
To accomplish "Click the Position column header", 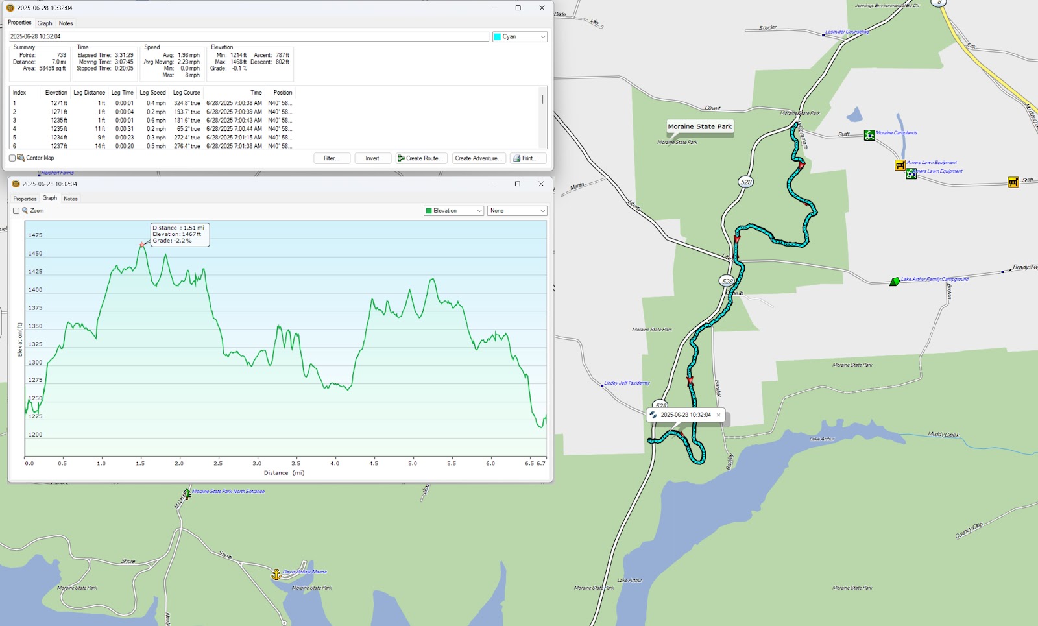I will (x=283, y=93).
